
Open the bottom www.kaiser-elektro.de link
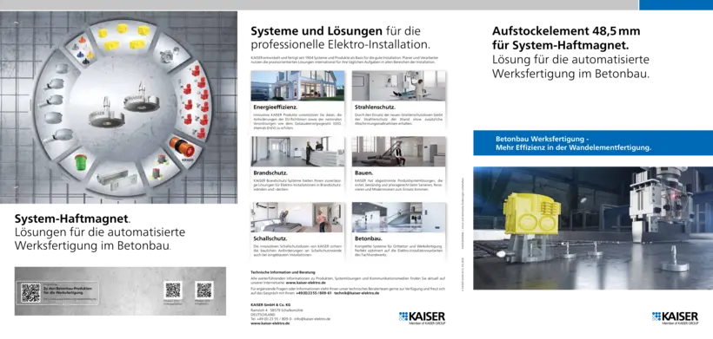point(270,323)
